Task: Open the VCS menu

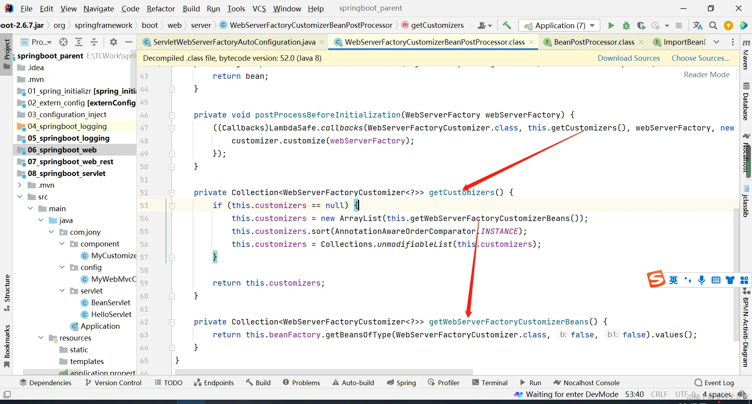Action: click(259, 9)
